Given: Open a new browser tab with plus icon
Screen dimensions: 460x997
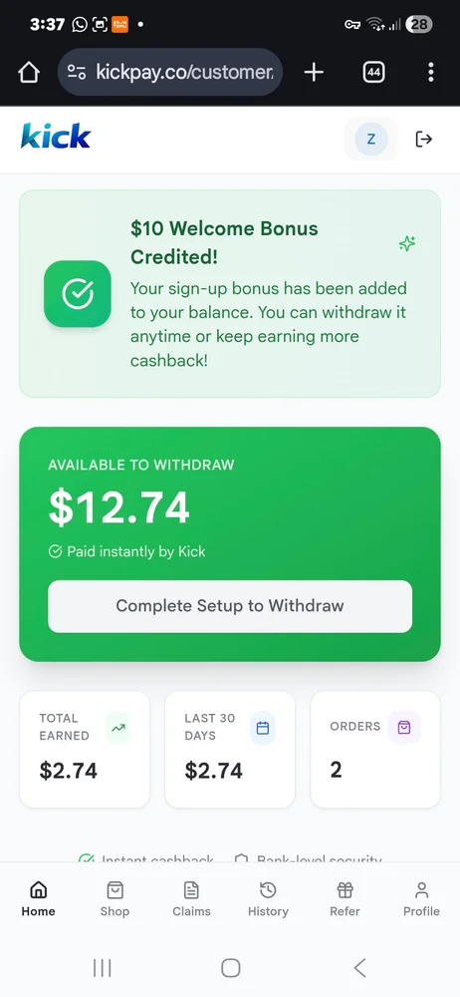Looking at the screenshot, I should (x=314, y=72).
